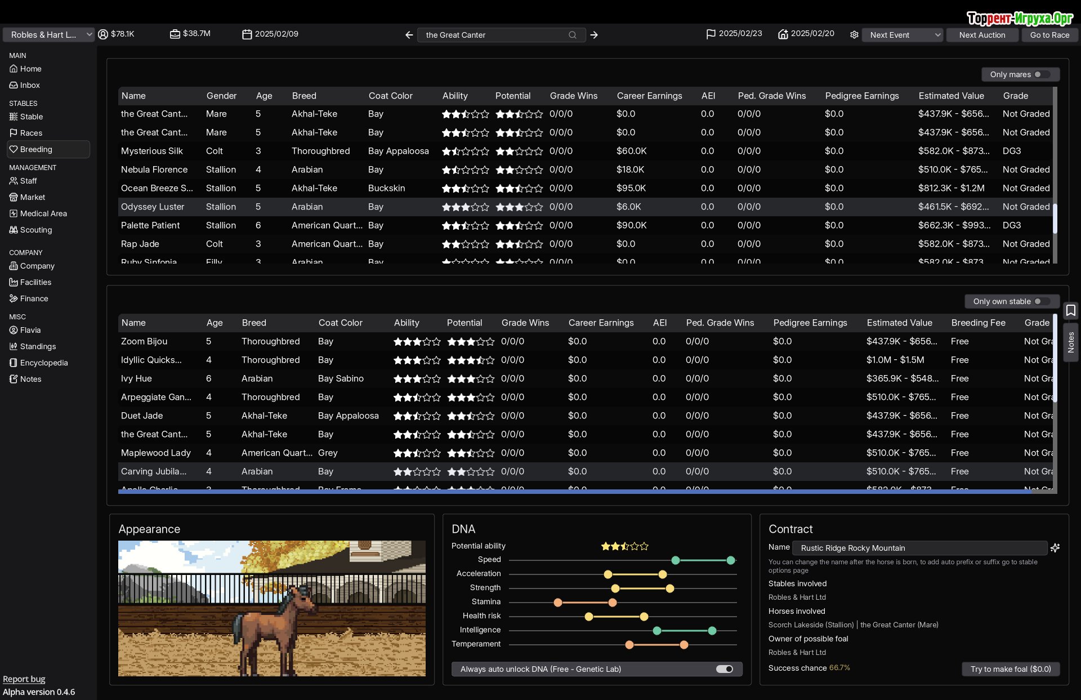Click the foal Name input field

pos(919,548)
